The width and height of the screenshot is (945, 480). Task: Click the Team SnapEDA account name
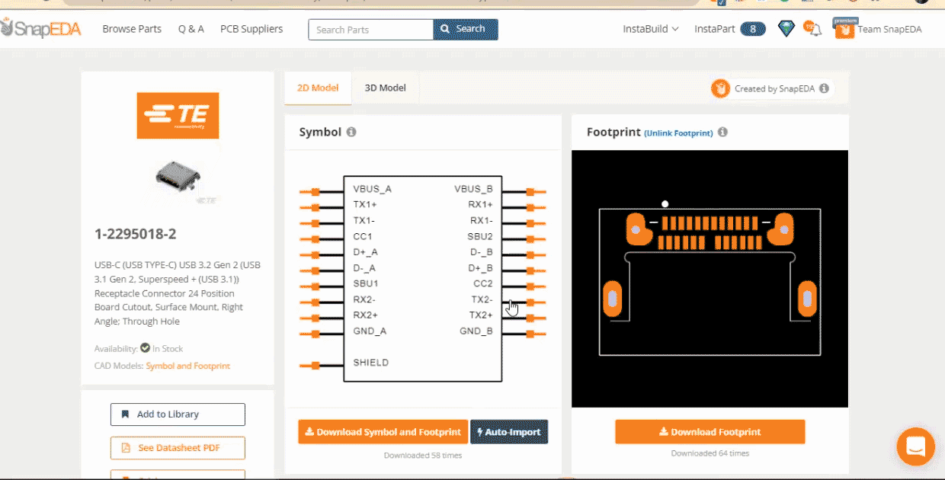[x=889, y=30]
